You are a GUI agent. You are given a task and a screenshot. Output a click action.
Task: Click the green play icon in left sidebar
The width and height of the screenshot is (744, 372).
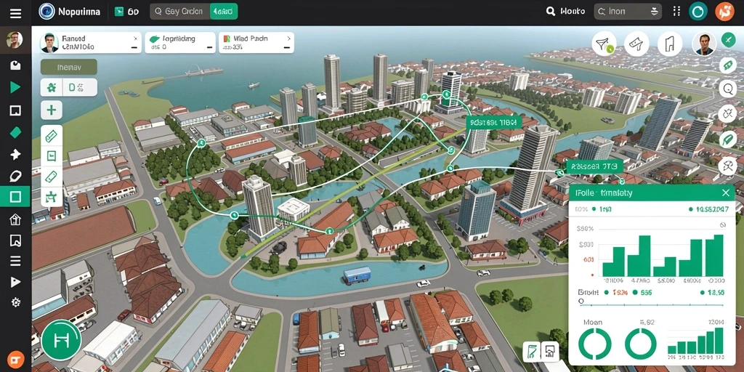coord(15,87)
